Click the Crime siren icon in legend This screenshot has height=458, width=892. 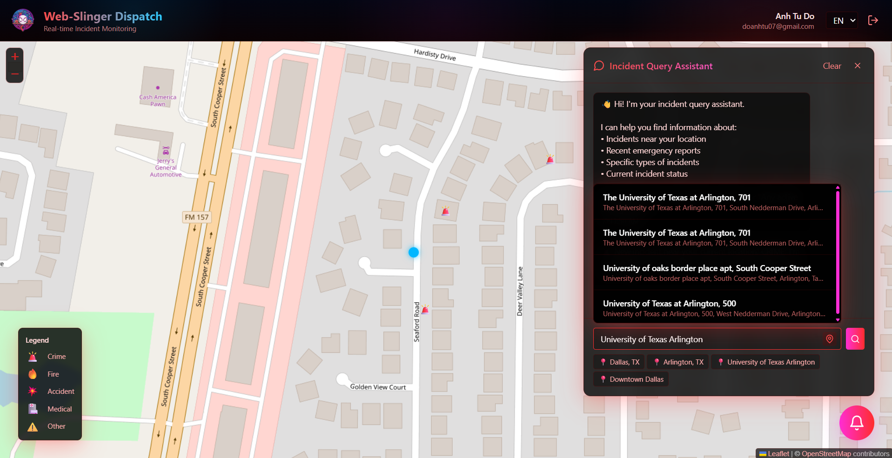[x=33, y=357]
